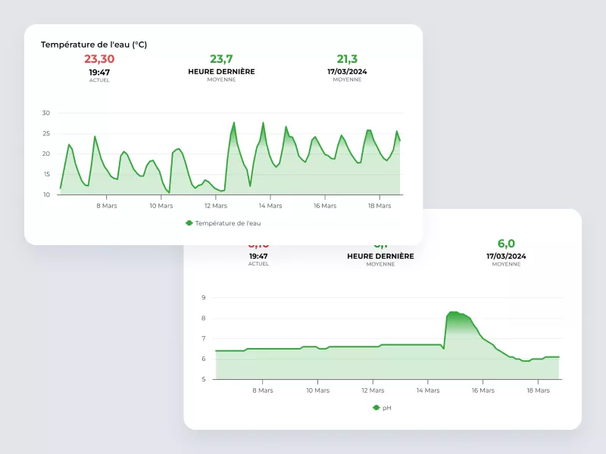Click MOYENNE under 21,3 temperature average

[347, 79]
